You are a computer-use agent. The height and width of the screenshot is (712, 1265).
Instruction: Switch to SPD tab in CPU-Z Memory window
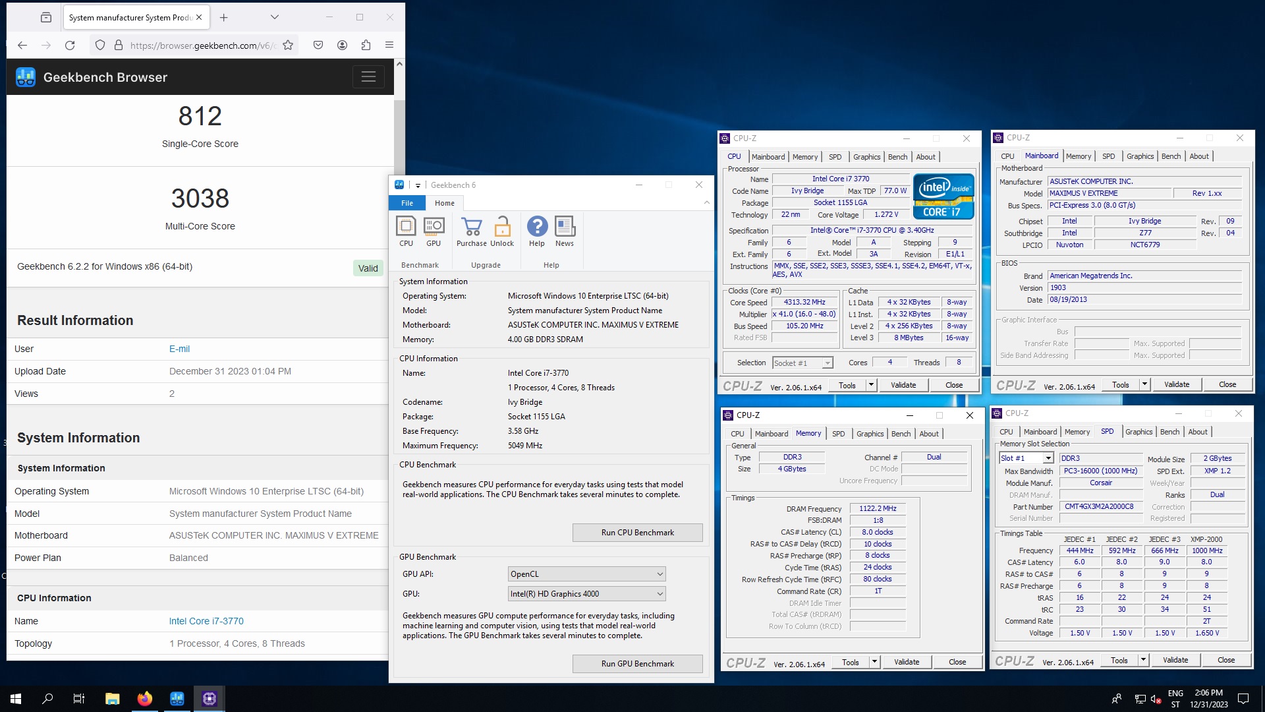[x=838, y=434]
